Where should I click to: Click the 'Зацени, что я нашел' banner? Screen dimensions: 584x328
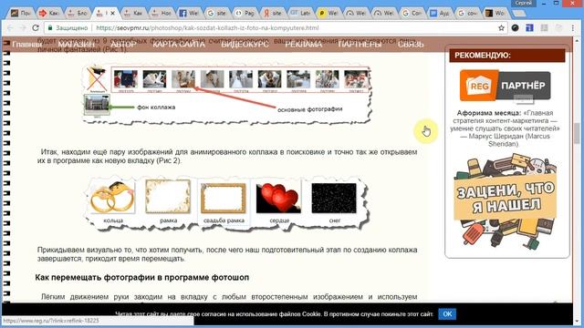(506, 202)
